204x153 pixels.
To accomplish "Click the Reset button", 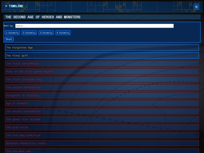I will [9, 39].
